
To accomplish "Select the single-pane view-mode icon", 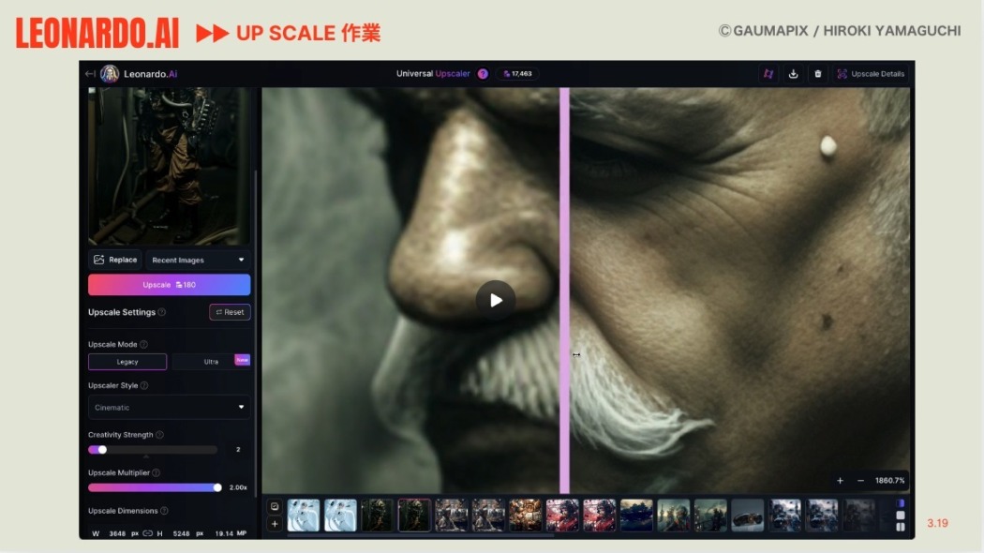I will 901,516.
